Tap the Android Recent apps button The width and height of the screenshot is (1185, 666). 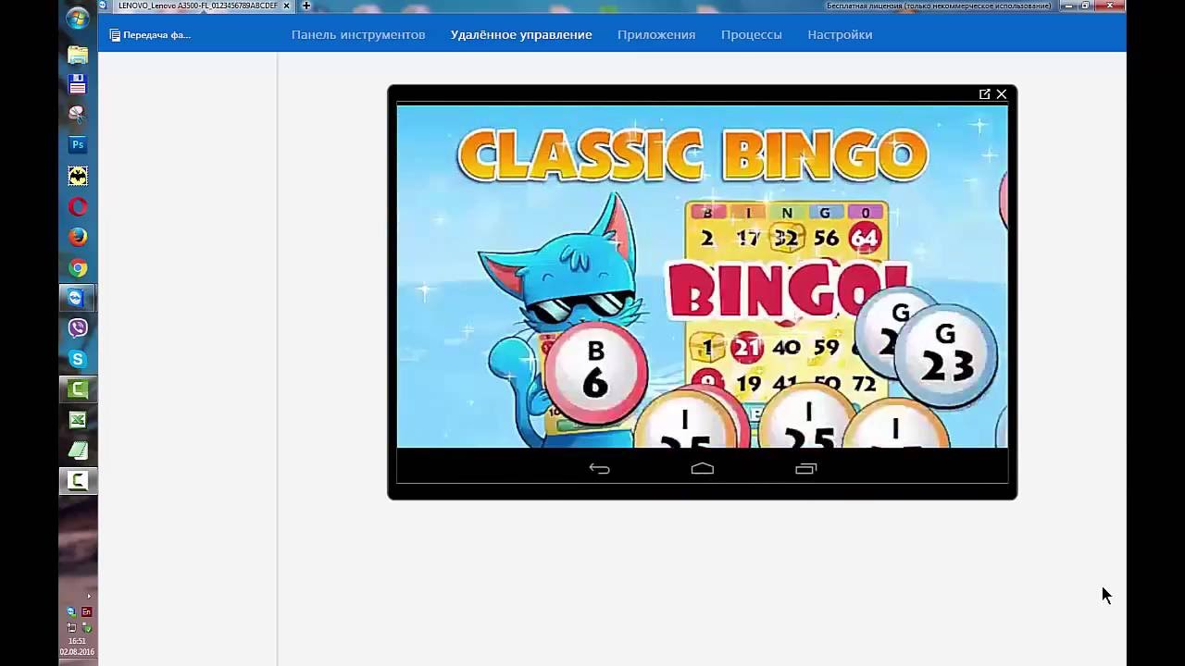(806, 468)
